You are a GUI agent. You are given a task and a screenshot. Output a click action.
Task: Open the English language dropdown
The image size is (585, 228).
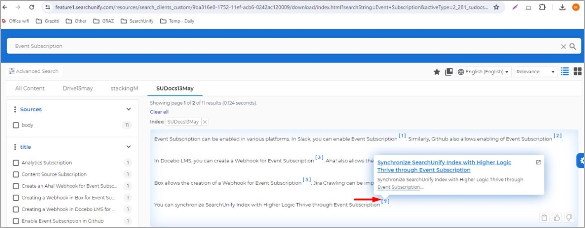coord(484,71)
